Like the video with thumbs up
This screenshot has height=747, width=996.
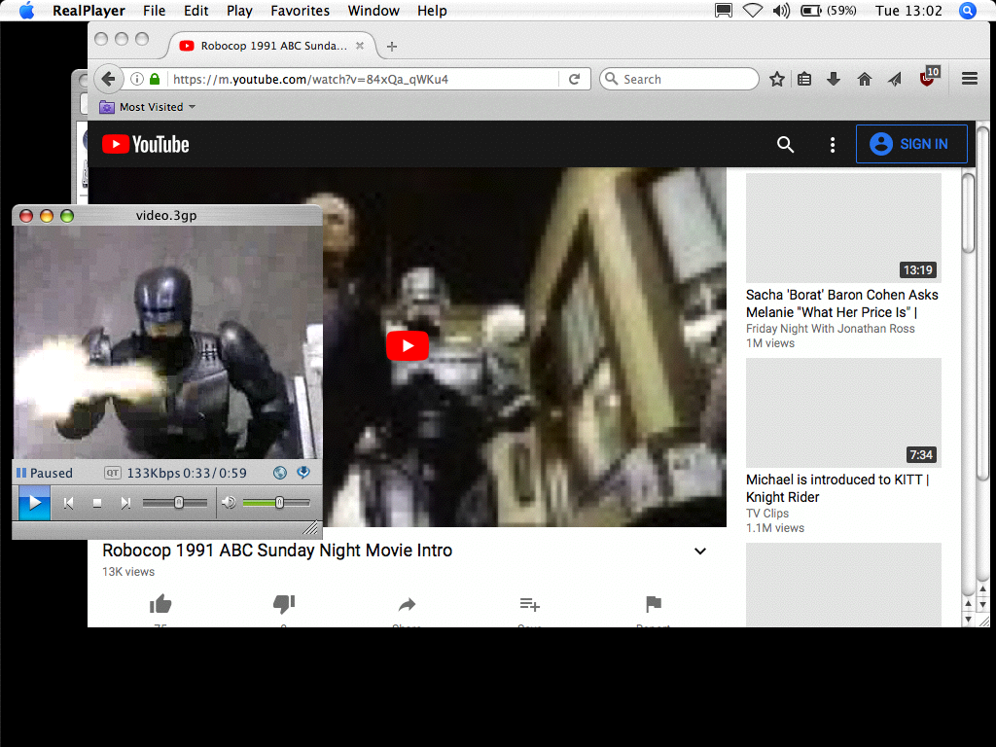[160, 604]
